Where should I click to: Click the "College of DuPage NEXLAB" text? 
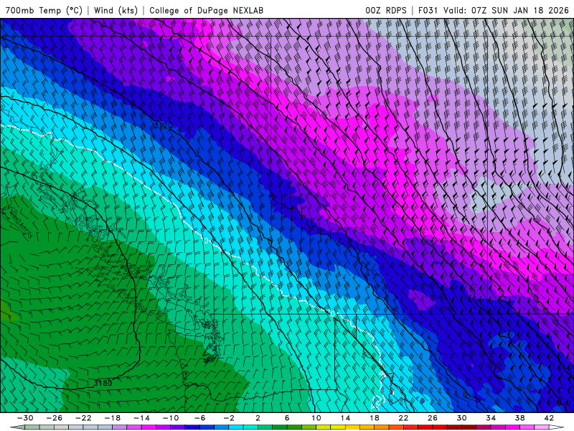(x=206, y=10)
